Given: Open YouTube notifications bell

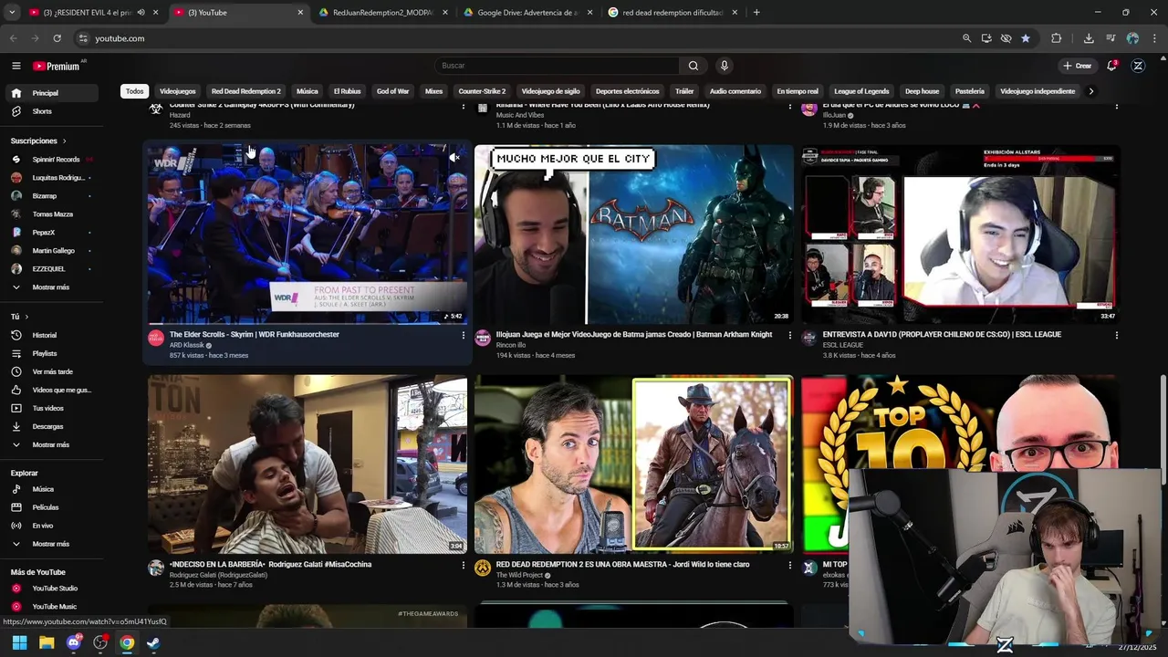Looking at the screenshot, I should coord(1111,66).
